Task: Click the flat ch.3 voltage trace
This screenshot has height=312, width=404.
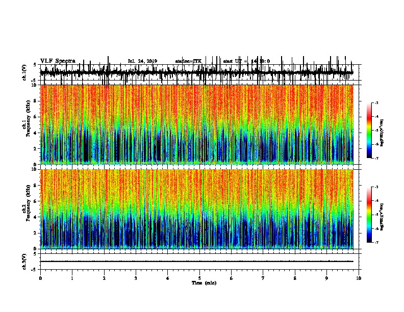Action: (197, 262)
